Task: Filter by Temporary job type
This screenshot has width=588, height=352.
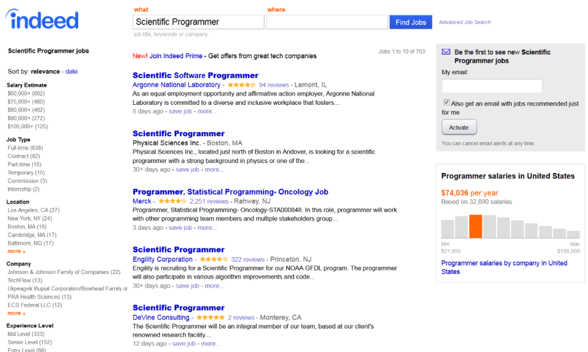Action: tap(26, 173)
